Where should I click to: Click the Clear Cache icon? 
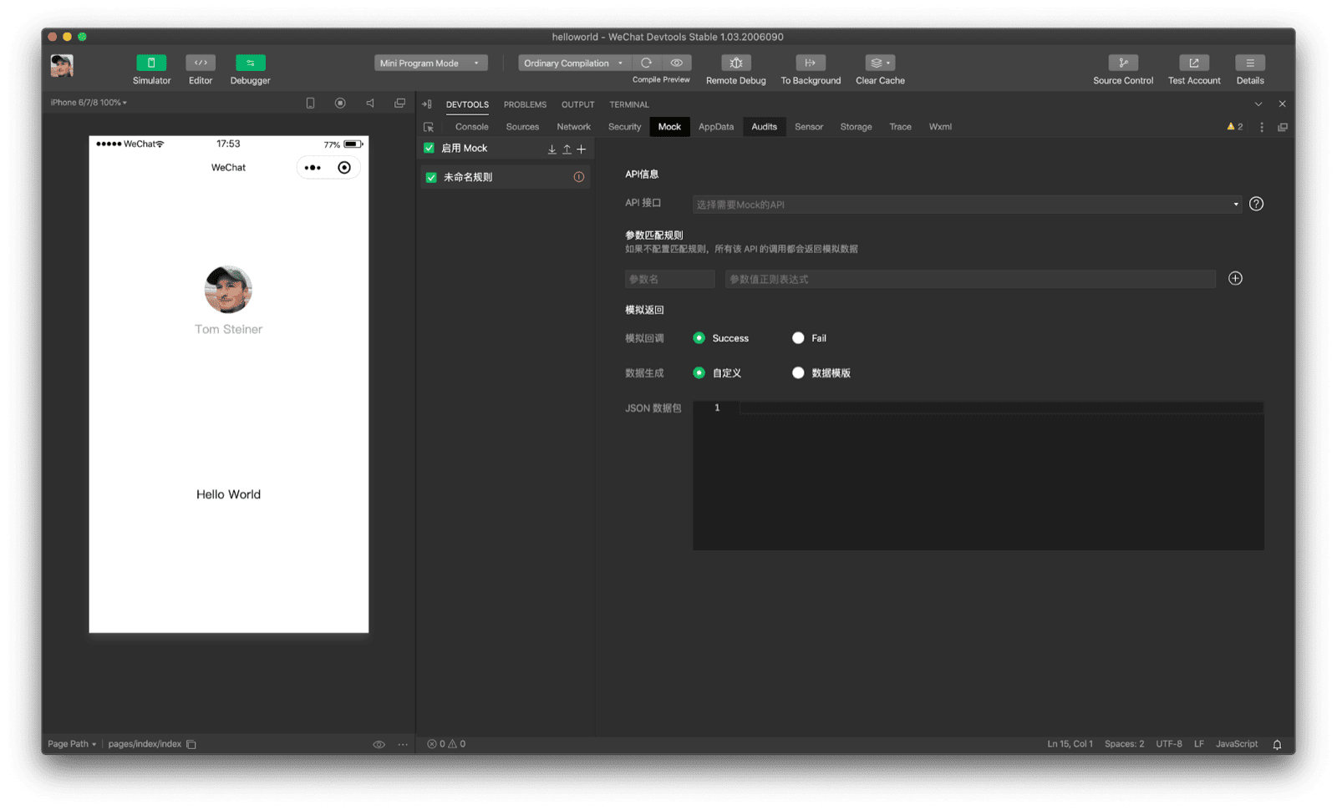(876, 63)
